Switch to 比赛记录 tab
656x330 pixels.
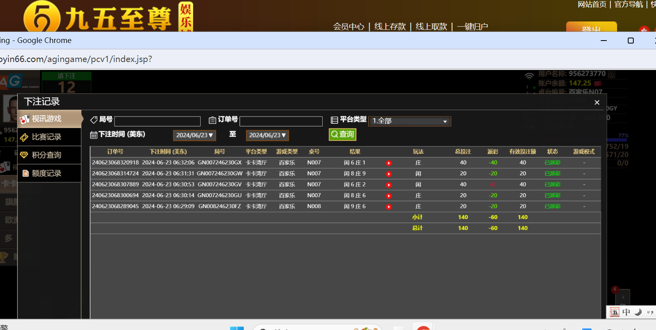(46, 137)
